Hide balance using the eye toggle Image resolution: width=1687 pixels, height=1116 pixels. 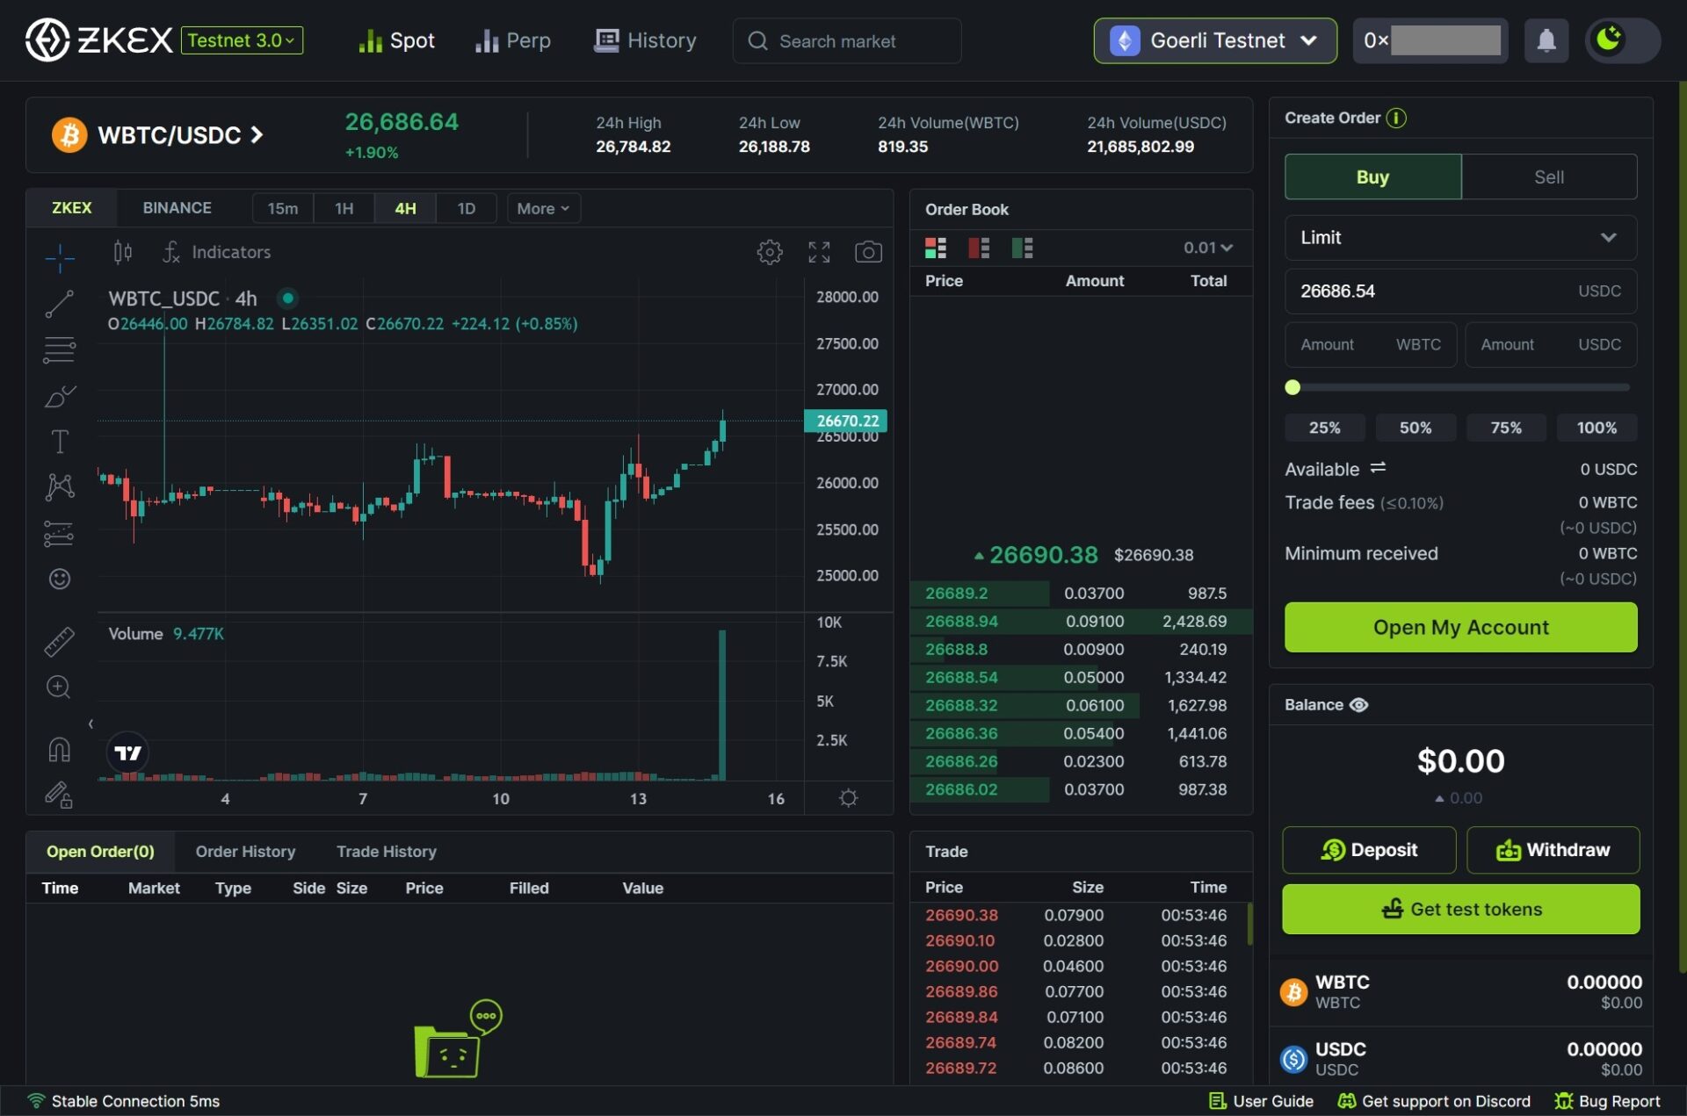pyautogui.click(x=1359, y=703)
